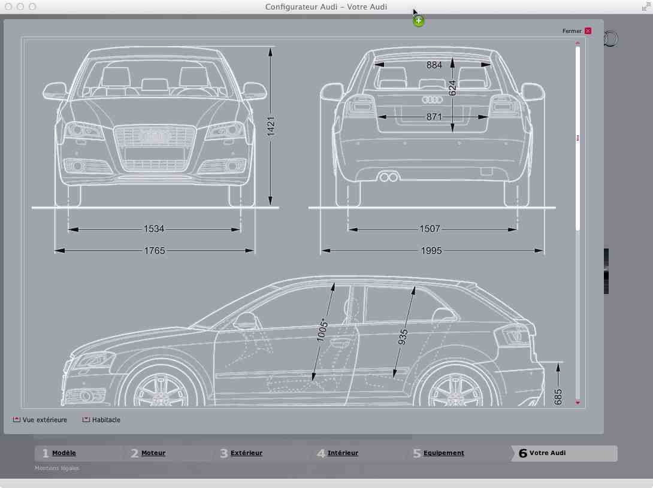Click the Vue extérieure red icon

click(x=16, y=419)
